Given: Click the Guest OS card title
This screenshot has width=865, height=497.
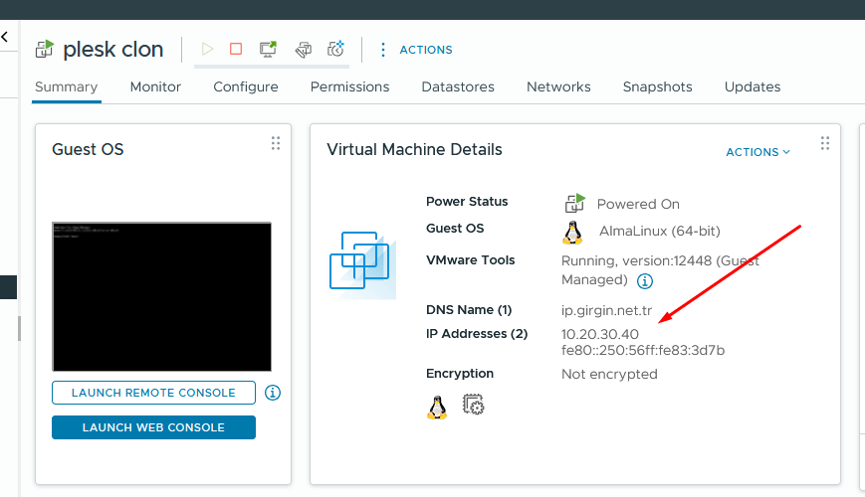Looking at the screenshot, I should [88, 149].
